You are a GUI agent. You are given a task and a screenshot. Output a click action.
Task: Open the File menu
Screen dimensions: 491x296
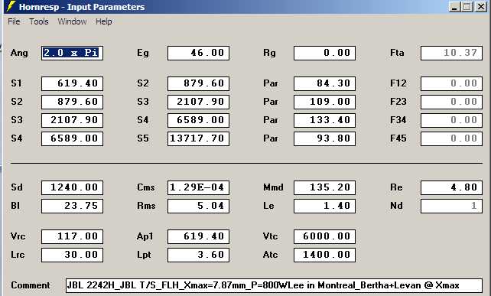[x=14, y=21]
